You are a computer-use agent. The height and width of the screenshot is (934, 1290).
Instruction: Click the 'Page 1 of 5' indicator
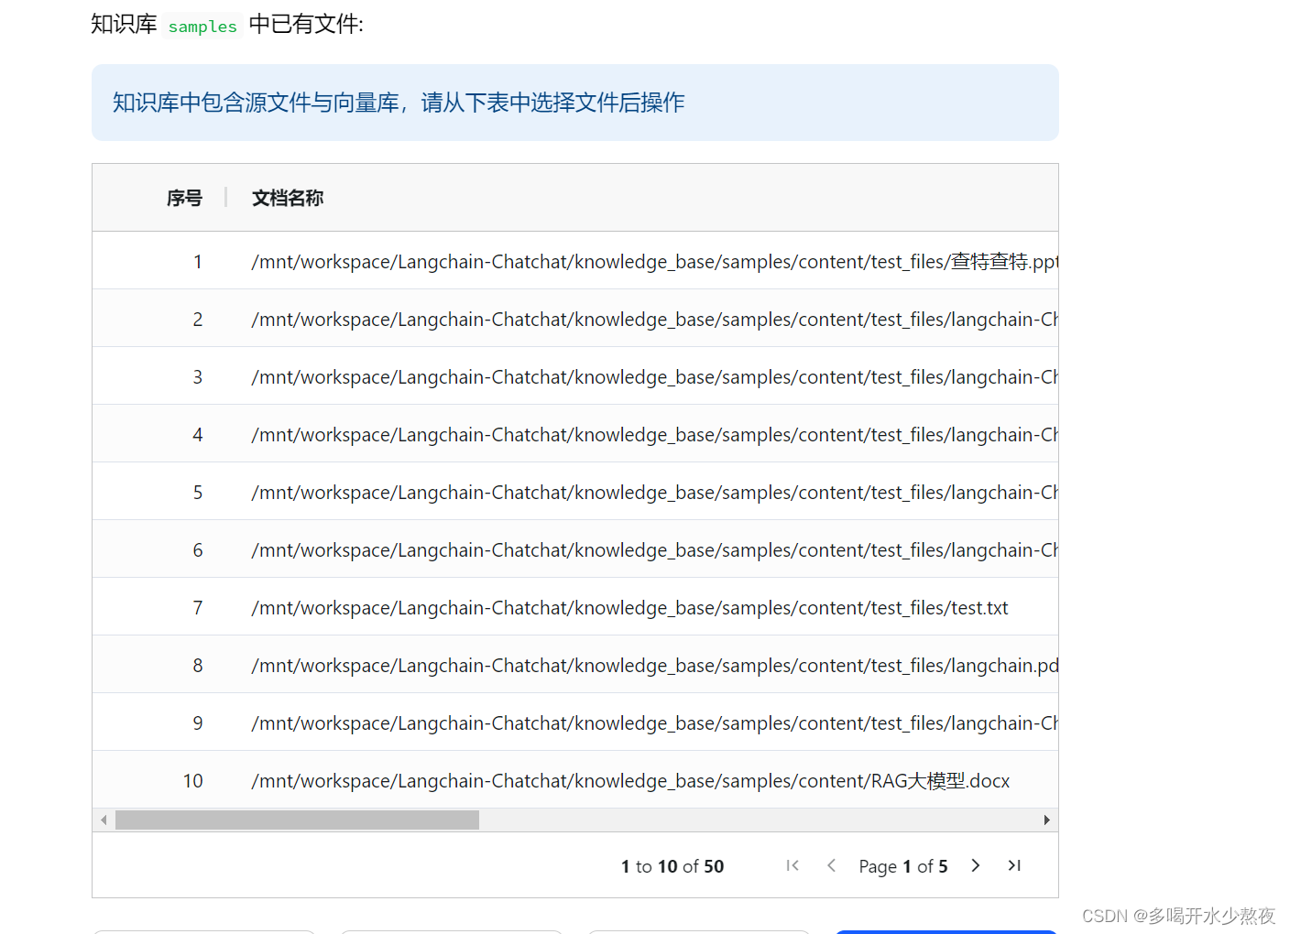(903, 866)
